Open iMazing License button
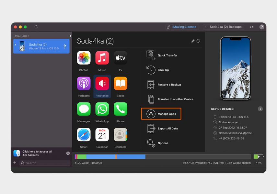 182,27
